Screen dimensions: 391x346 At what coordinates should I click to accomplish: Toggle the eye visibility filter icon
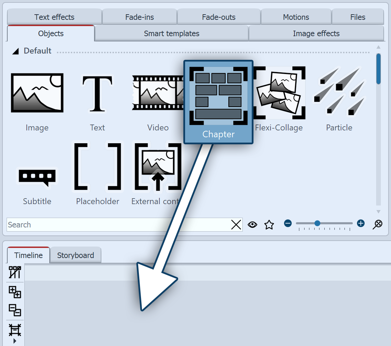tap(252, 225)
